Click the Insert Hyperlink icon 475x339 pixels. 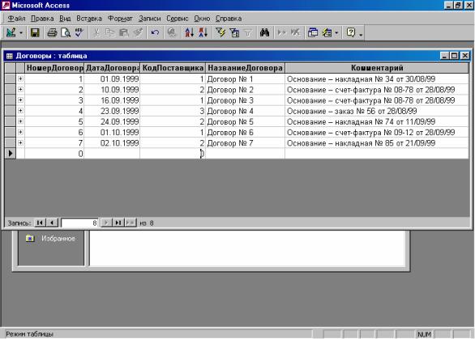coord(172,32)
